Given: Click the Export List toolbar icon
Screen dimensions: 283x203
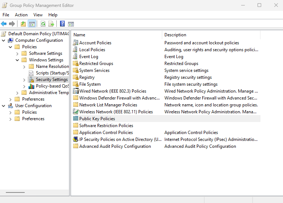Looking at the screenshot, I should tap(51, 24).
